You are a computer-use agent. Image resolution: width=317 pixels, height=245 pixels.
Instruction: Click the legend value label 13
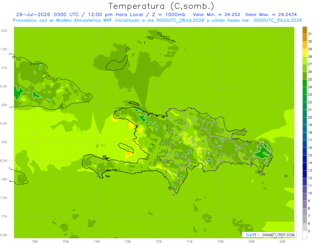[310, 170]
